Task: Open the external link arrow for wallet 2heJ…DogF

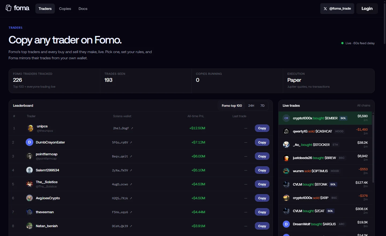Action: tap(132, 128)
